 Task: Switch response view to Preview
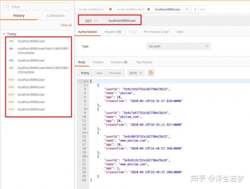coord(115,73)
